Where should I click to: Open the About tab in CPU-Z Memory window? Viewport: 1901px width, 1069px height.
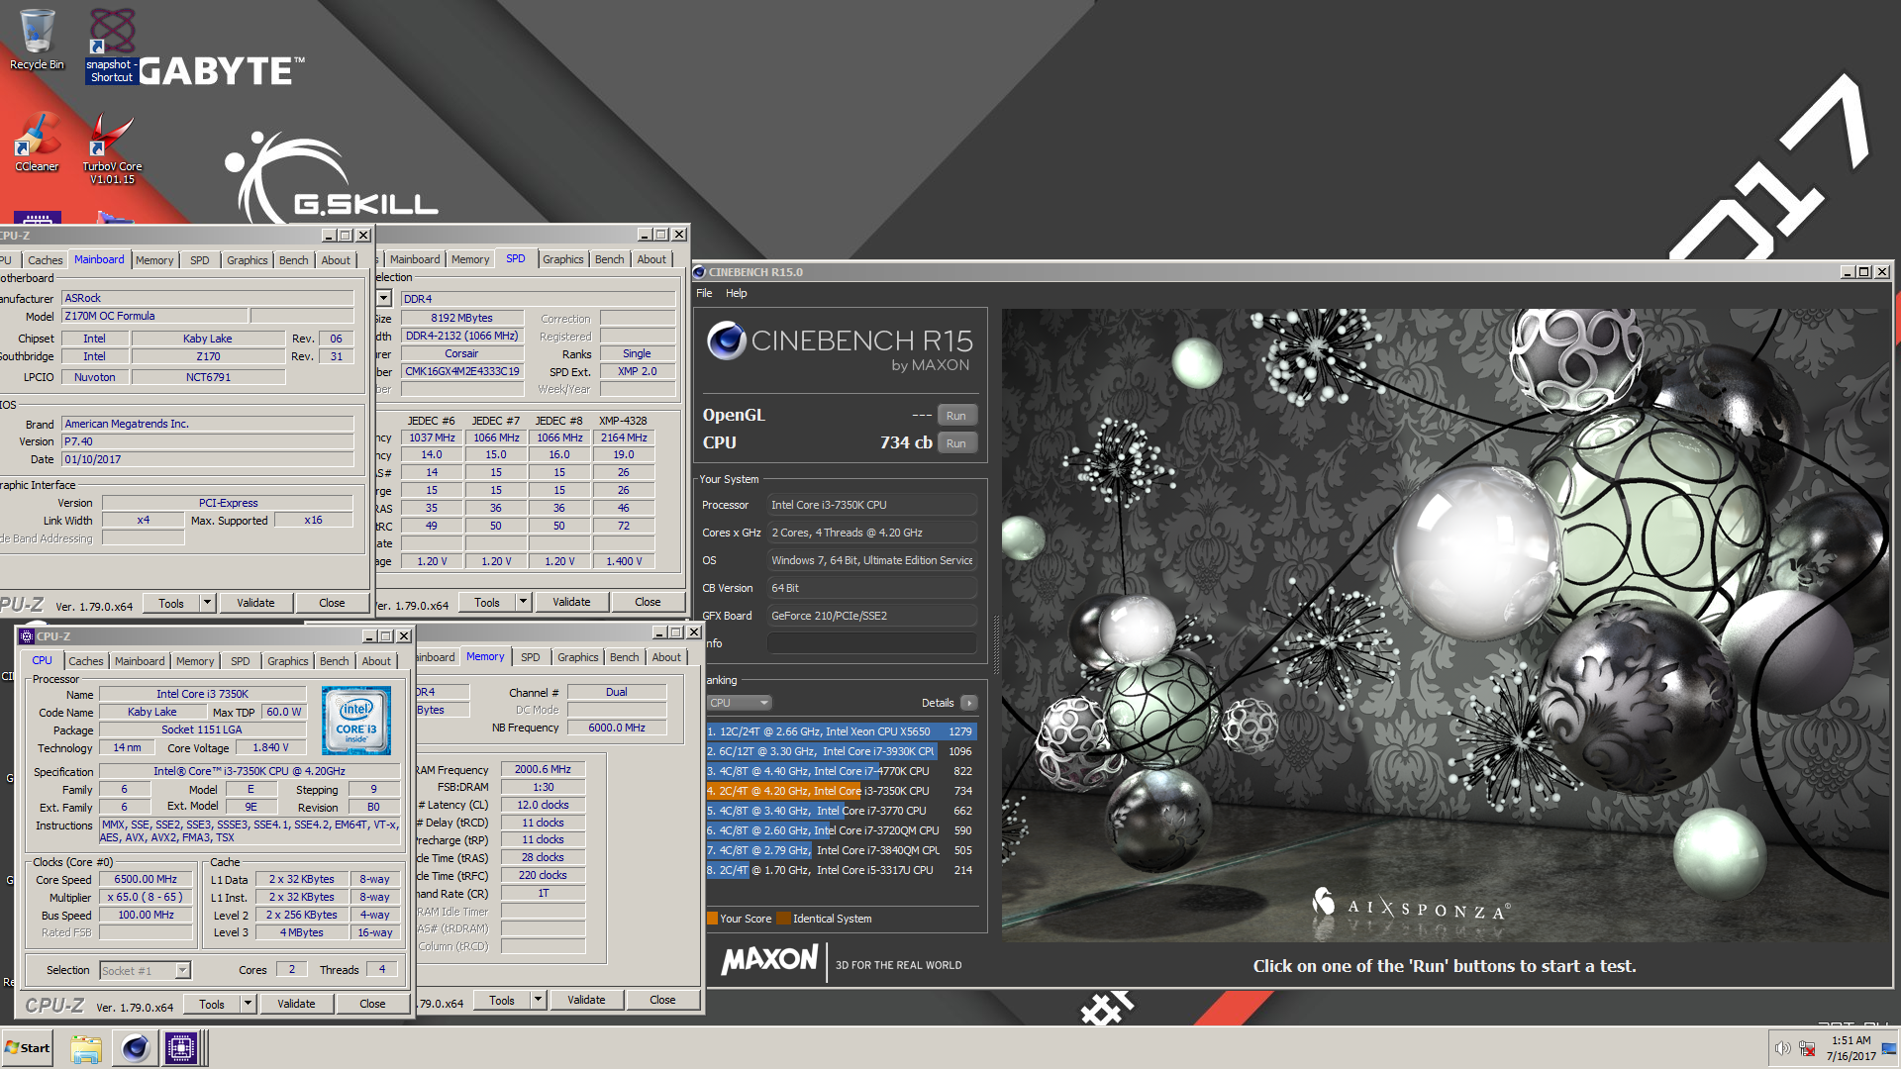pos(666,657)
